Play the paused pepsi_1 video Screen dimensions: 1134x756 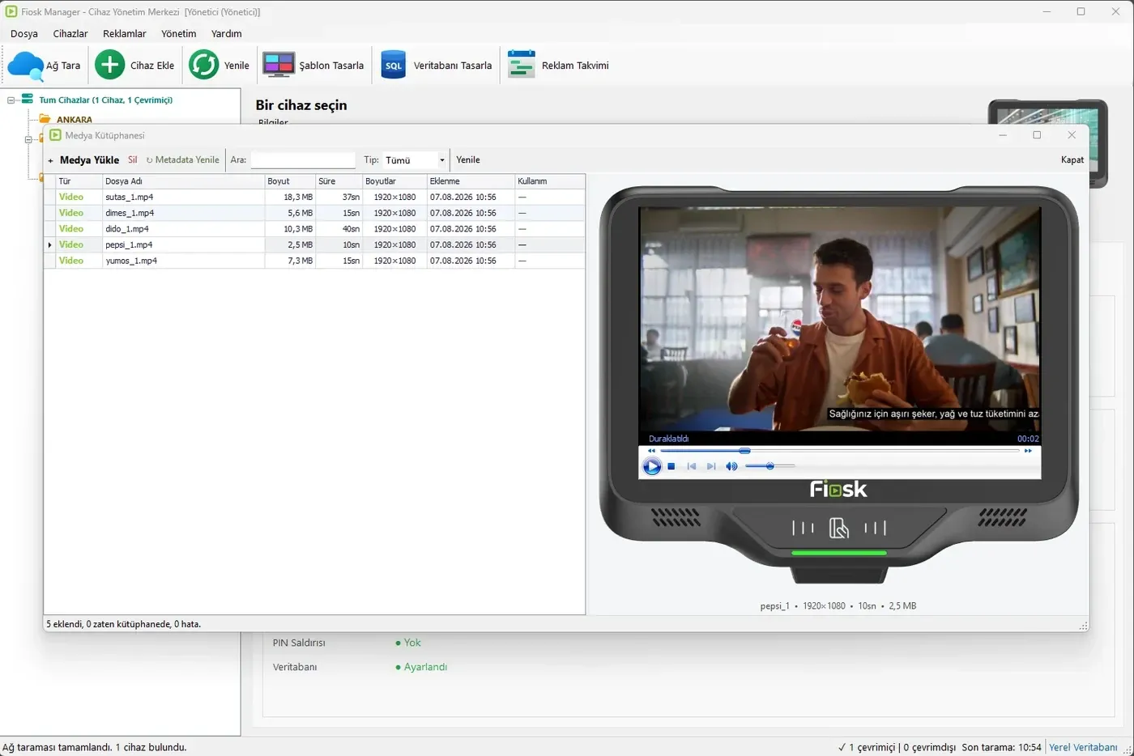tap(652, 466)
